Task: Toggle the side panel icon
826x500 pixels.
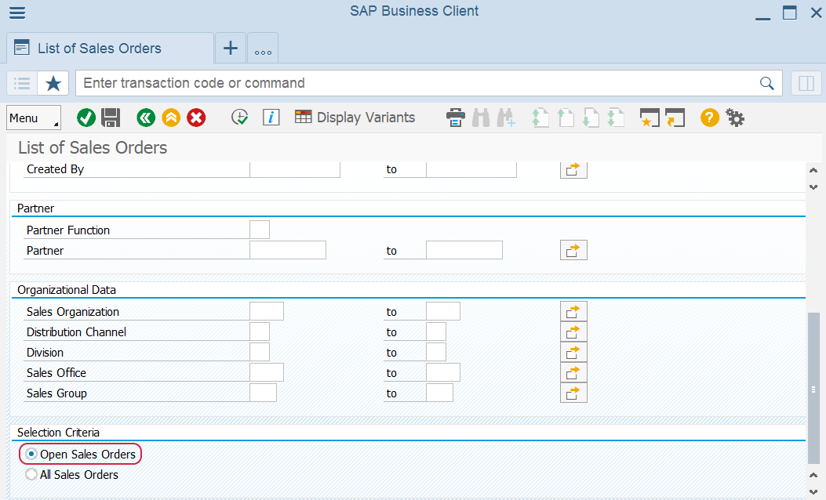Action: pyautogui.click(x=806, y=83)
